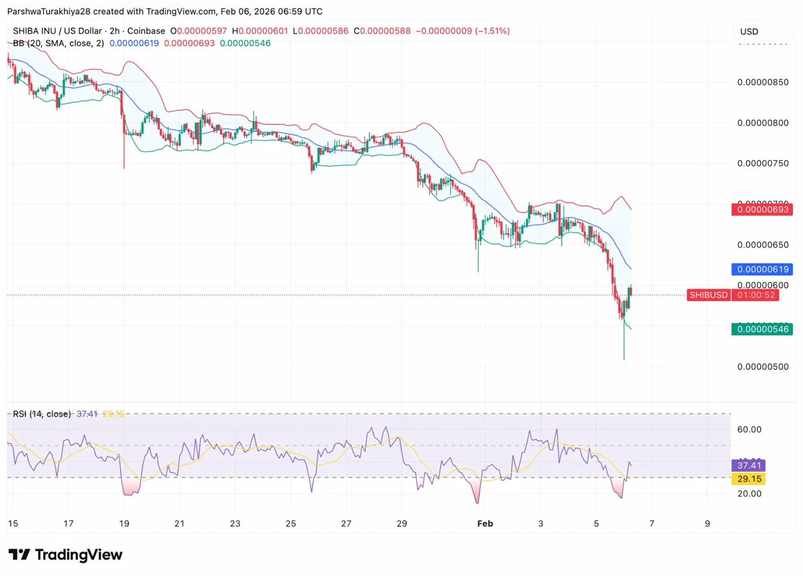Click the red upper band 0.00000693 label
This screenshot has height=576, width=803.
(x=762, y=209)
